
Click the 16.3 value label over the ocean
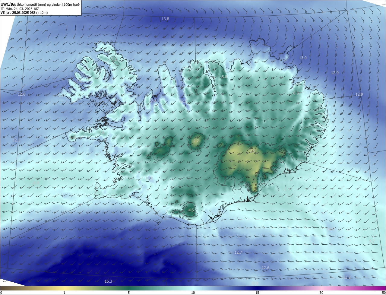[108, 281]
